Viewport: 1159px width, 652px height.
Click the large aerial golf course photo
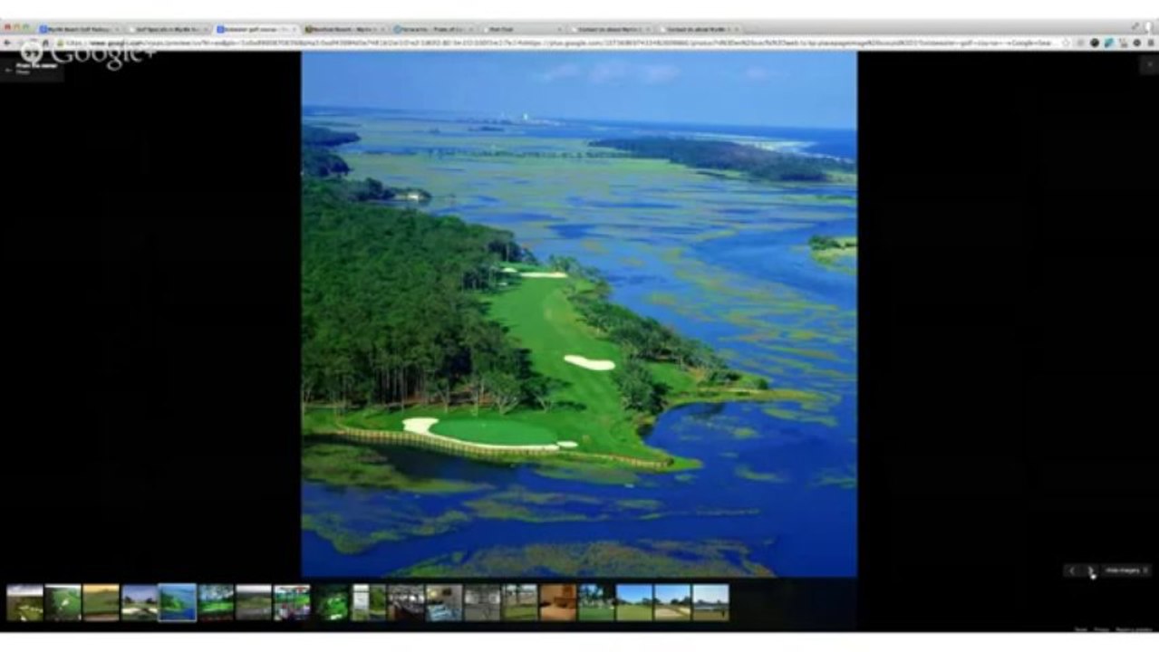click(x=579, y=314)
